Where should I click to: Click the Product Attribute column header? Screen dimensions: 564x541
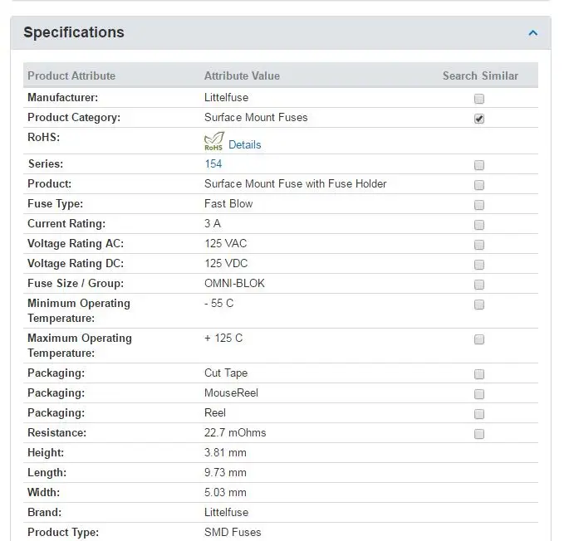click(71, 76)
